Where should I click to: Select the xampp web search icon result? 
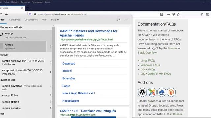click(1, 34)
